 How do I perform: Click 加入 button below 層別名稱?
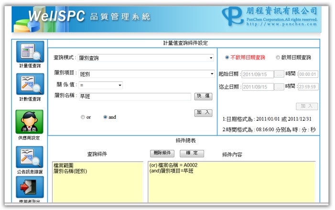click(204, 113)
